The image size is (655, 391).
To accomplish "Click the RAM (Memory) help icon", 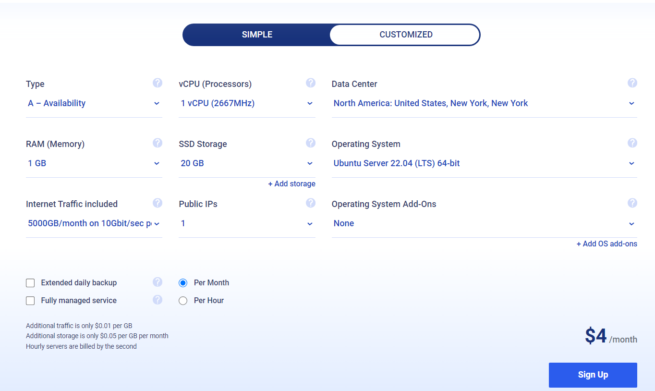I will pyautogui.click(x=158, y=143).
